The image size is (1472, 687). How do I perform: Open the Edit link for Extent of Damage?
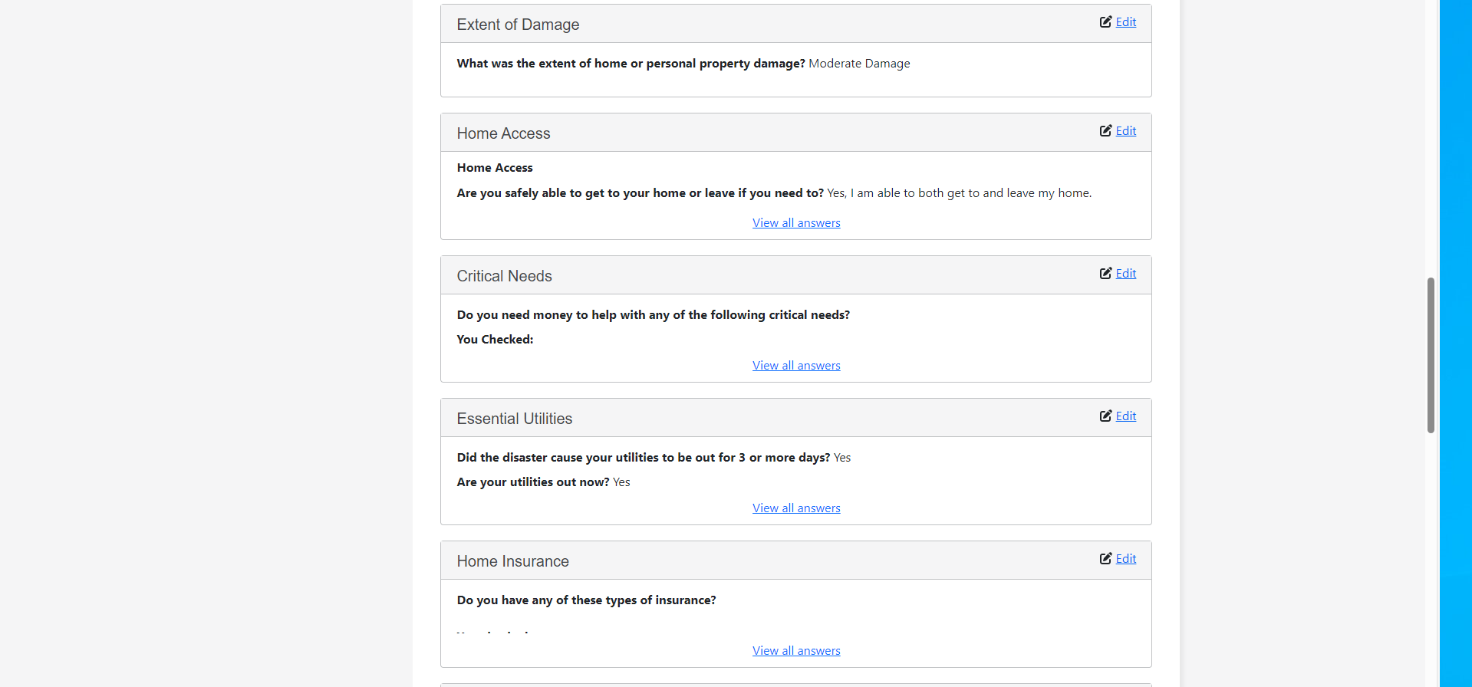(x=1126, y=22)
